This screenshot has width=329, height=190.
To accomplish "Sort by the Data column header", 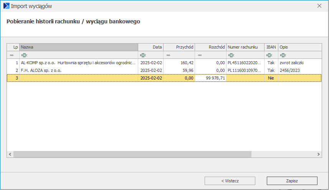I will click(x=150, y=47).
